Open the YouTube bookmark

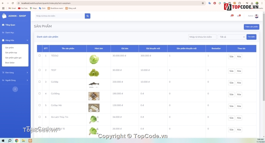[23, 8]
